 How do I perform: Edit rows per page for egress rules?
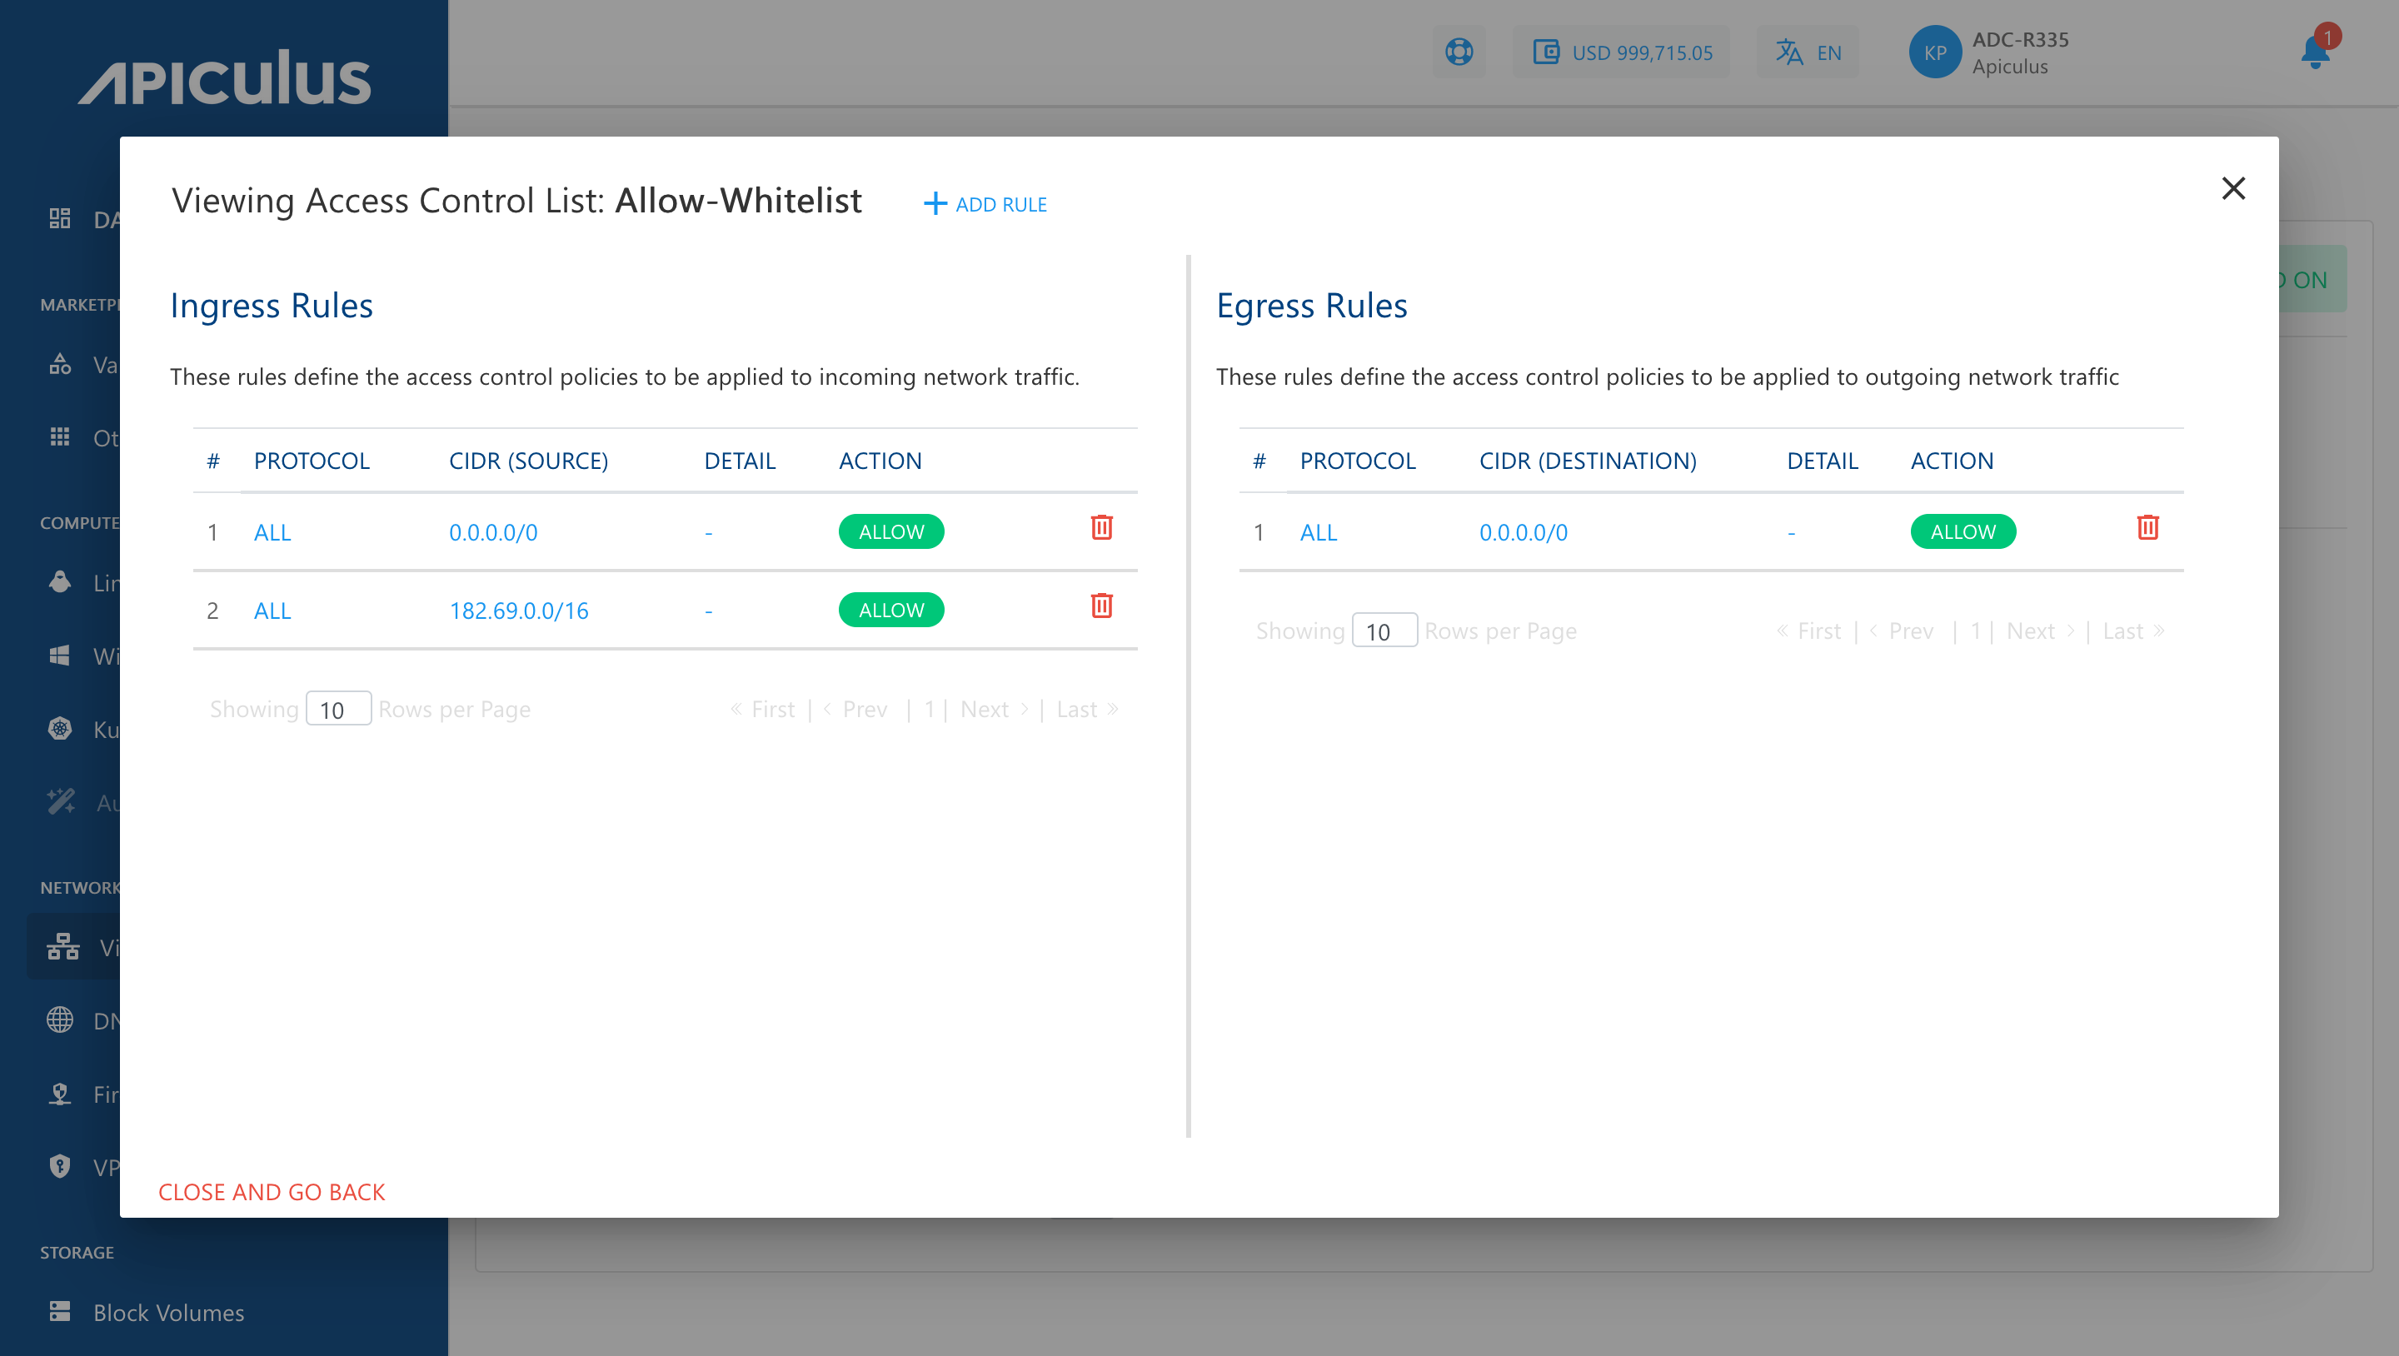tap(1384, 631)
